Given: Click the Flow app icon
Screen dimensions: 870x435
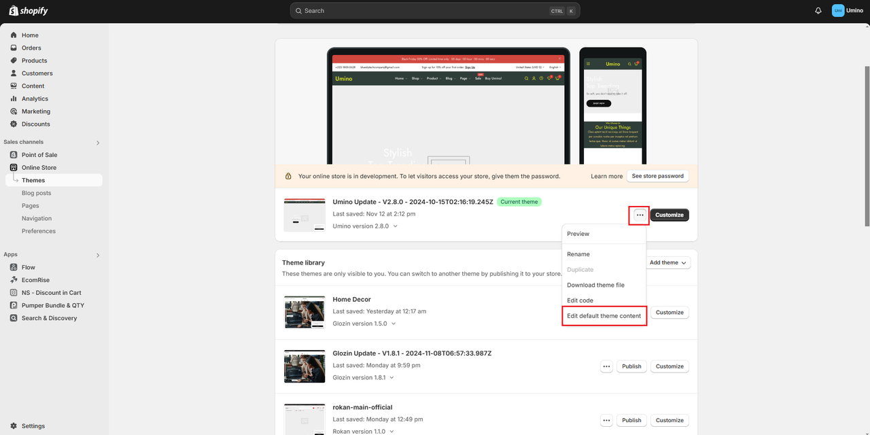Looking at the screenshot, I should tap(14, 267).
